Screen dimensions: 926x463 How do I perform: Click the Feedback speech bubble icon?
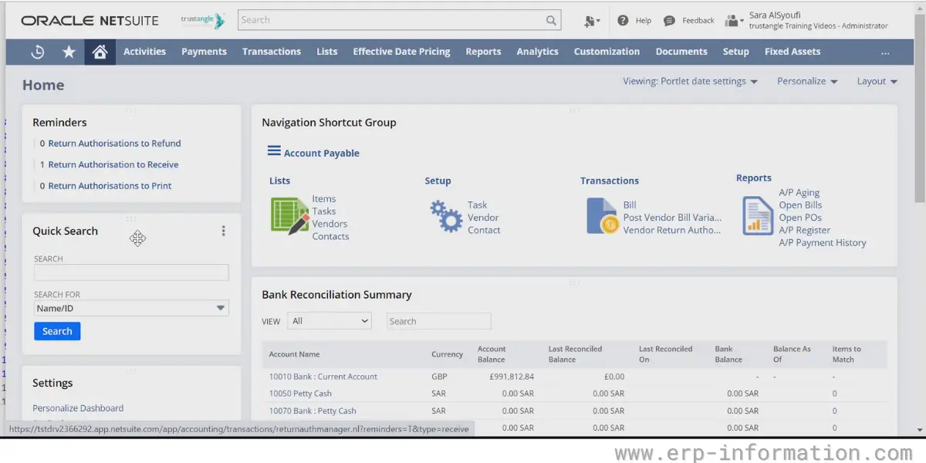(x=669, y=21)
